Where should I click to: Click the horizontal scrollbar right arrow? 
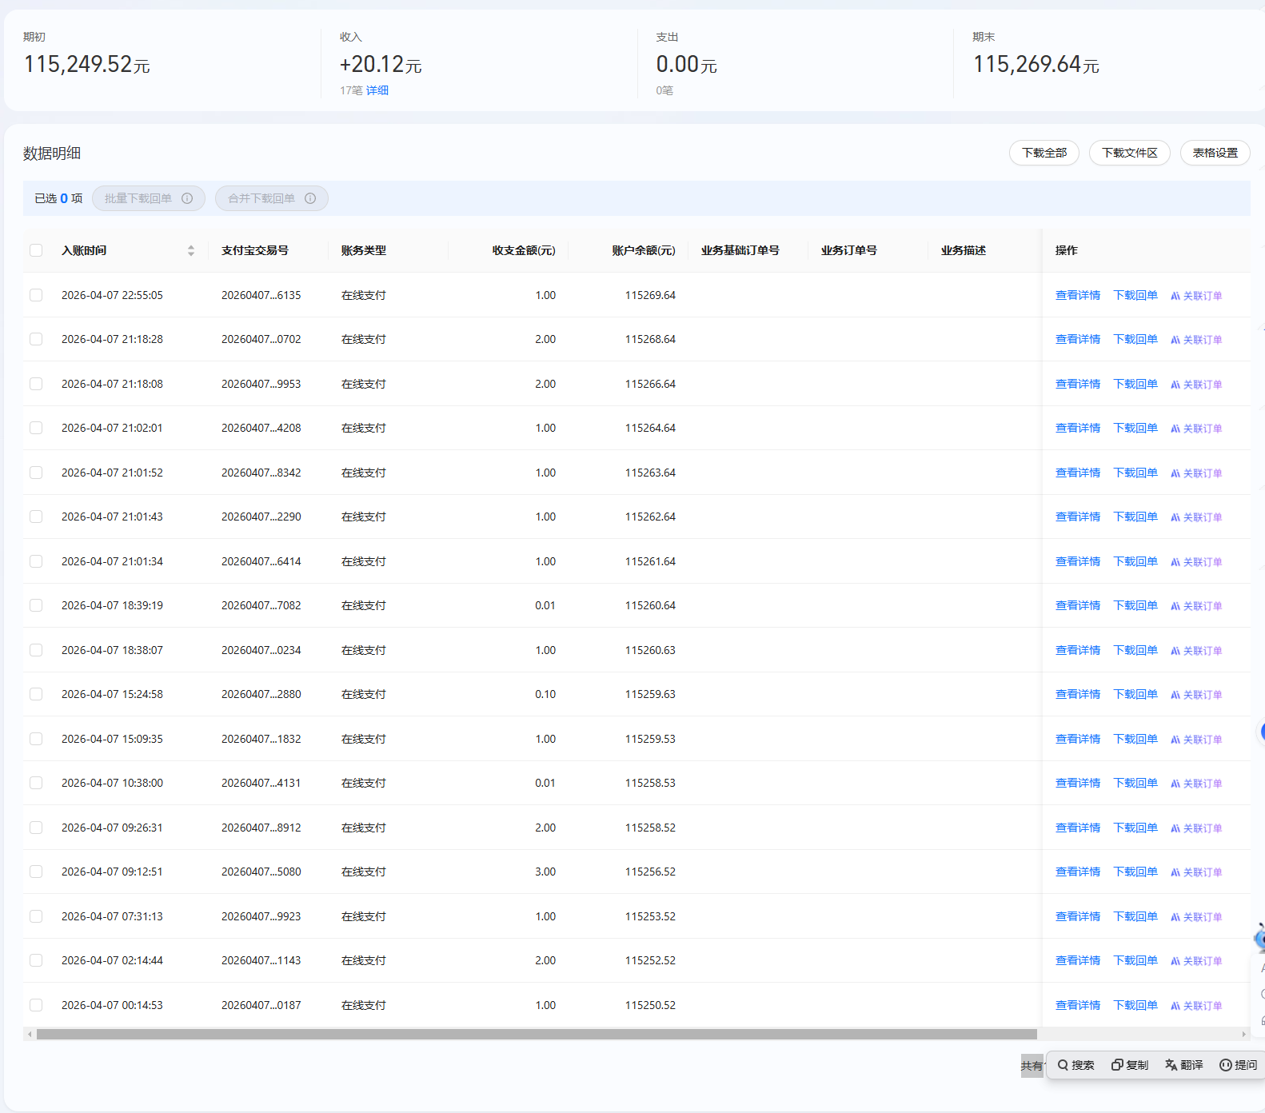click(1243, 1034)
